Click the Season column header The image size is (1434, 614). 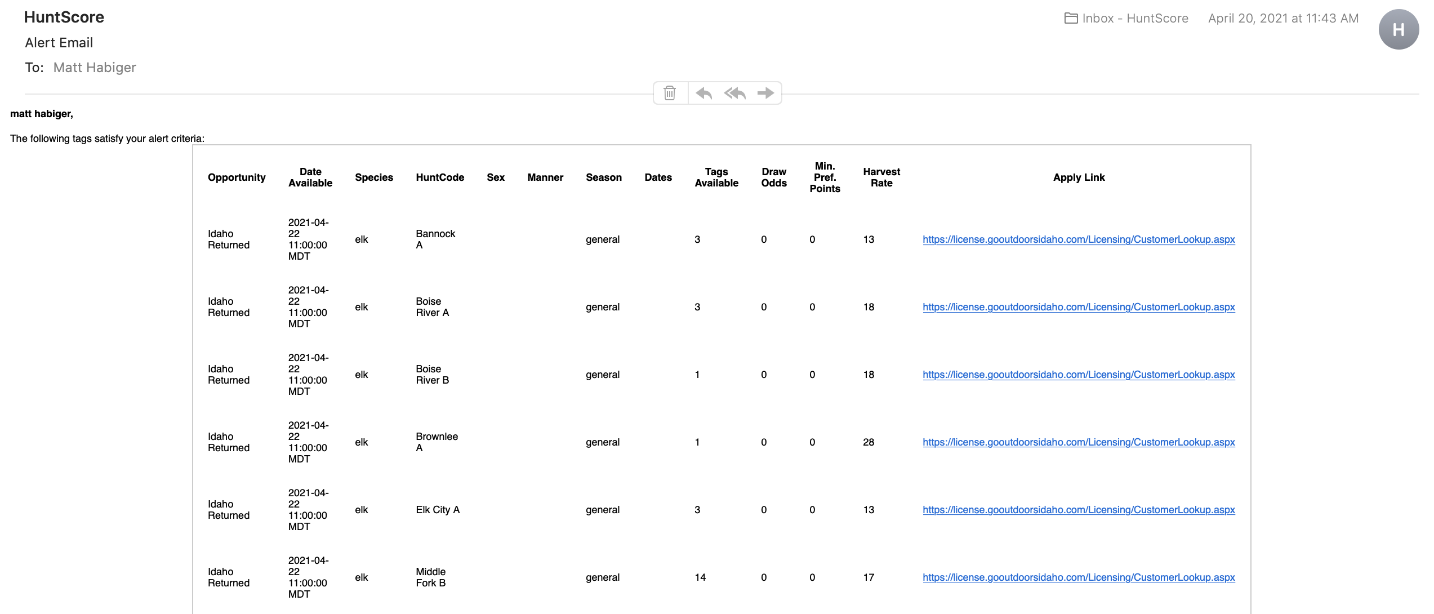pyautogui.click(x=604, y=177)
